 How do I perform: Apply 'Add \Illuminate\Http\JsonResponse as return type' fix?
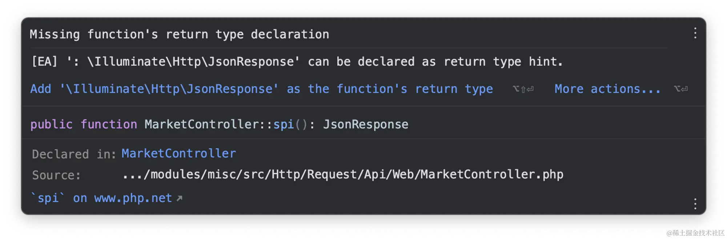coord(261,89)
